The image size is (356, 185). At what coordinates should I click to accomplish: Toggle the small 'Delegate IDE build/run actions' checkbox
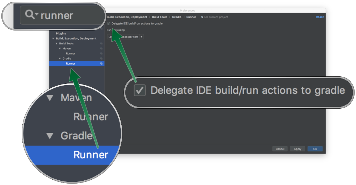coord(109,23)
